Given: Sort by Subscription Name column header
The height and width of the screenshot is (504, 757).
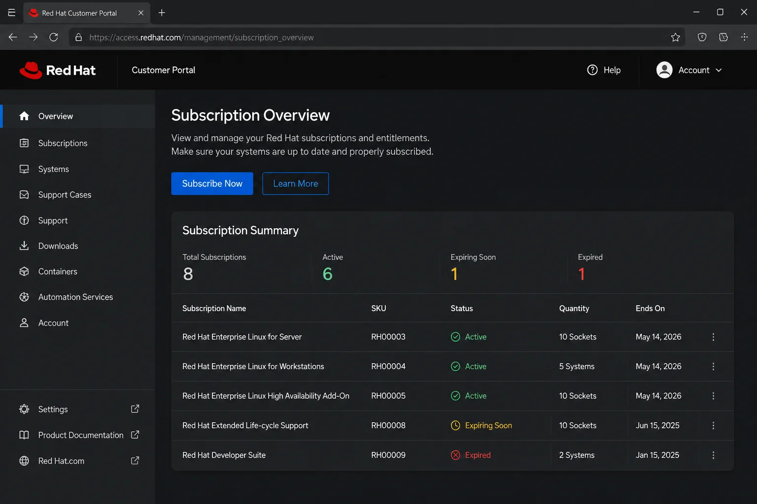Looking at the screenshot, I should (x=214, y=308).
